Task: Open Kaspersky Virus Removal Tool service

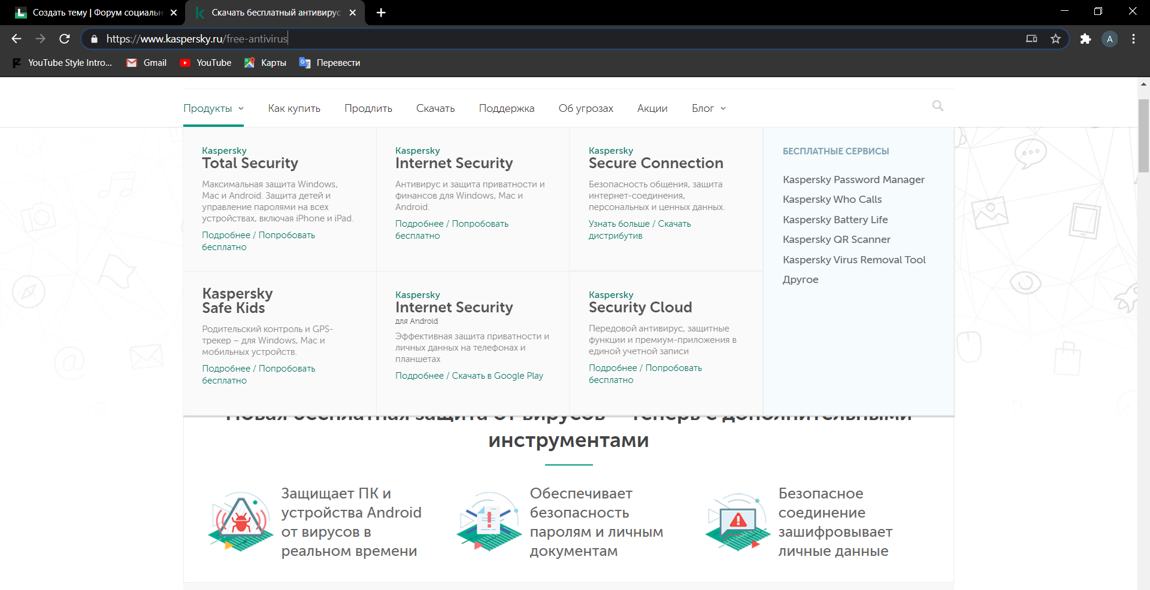Action: tap(854, 260)
